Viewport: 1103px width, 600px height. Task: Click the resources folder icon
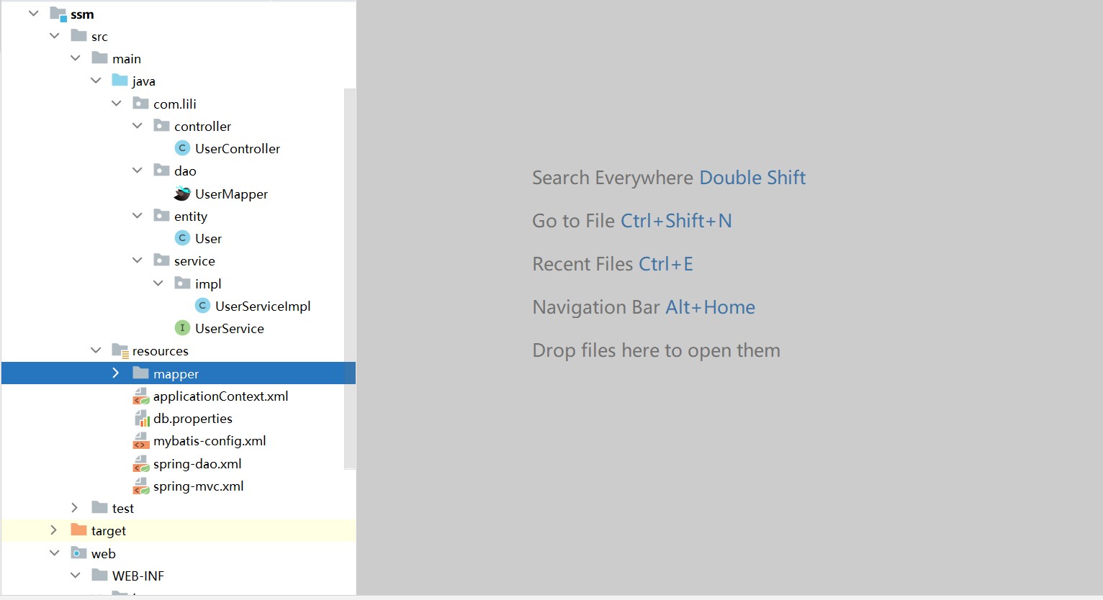coord(120,351)
